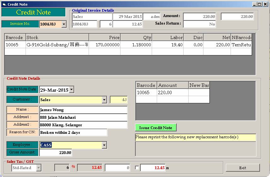270x177 pixels.
Task: Click the Sales Return field showing No
Action: [199, 24]
